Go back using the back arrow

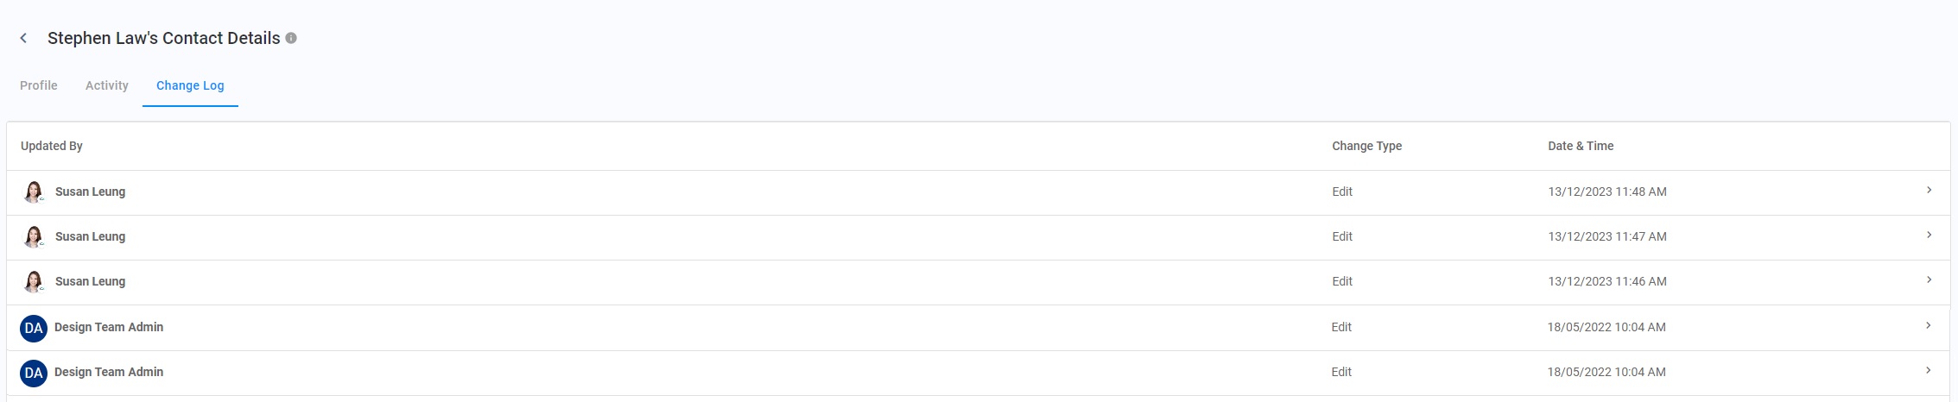tap(24, 38)
